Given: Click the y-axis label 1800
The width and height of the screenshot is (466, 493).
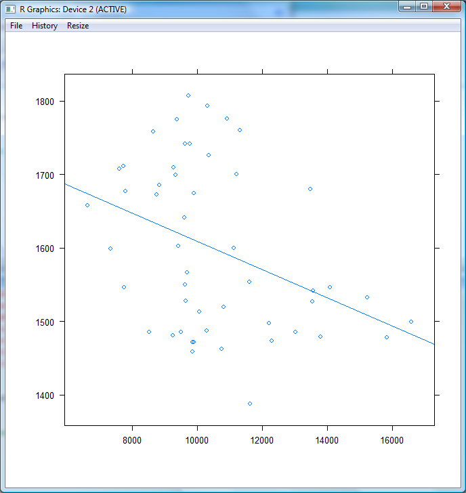Looking at the screenshot, I should click(x=45, y=102).
